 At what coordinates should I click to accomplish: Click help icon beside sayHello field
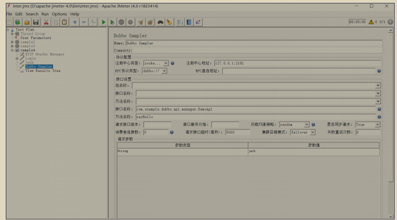(379, 117)
